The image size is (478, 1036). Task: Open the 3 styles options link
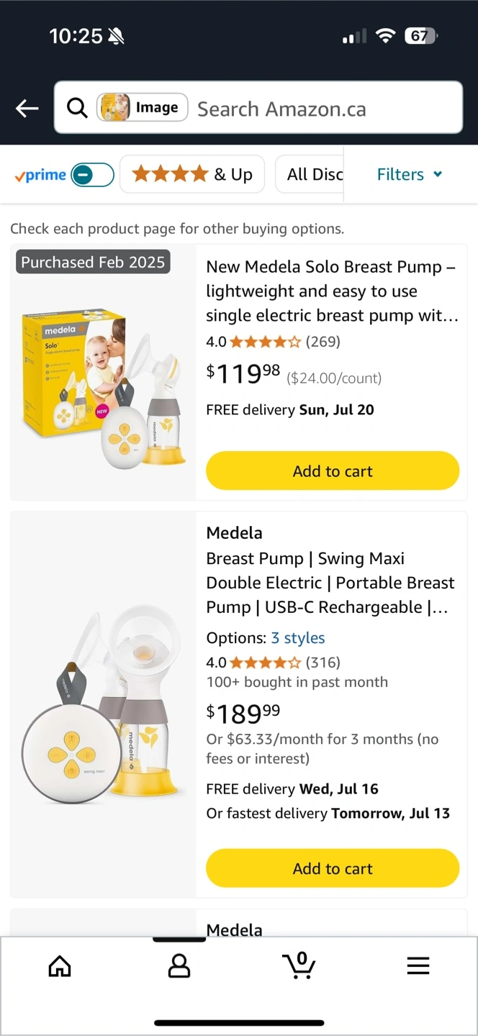297,638
